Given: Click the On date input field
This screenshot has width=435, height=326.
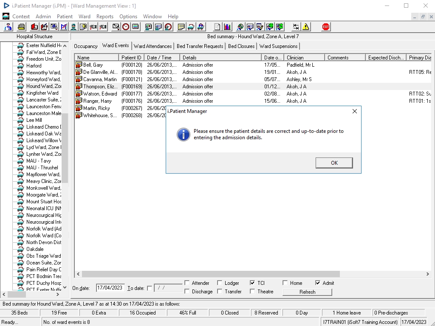Looking at the screenshot, I should (x=110, y=288).
